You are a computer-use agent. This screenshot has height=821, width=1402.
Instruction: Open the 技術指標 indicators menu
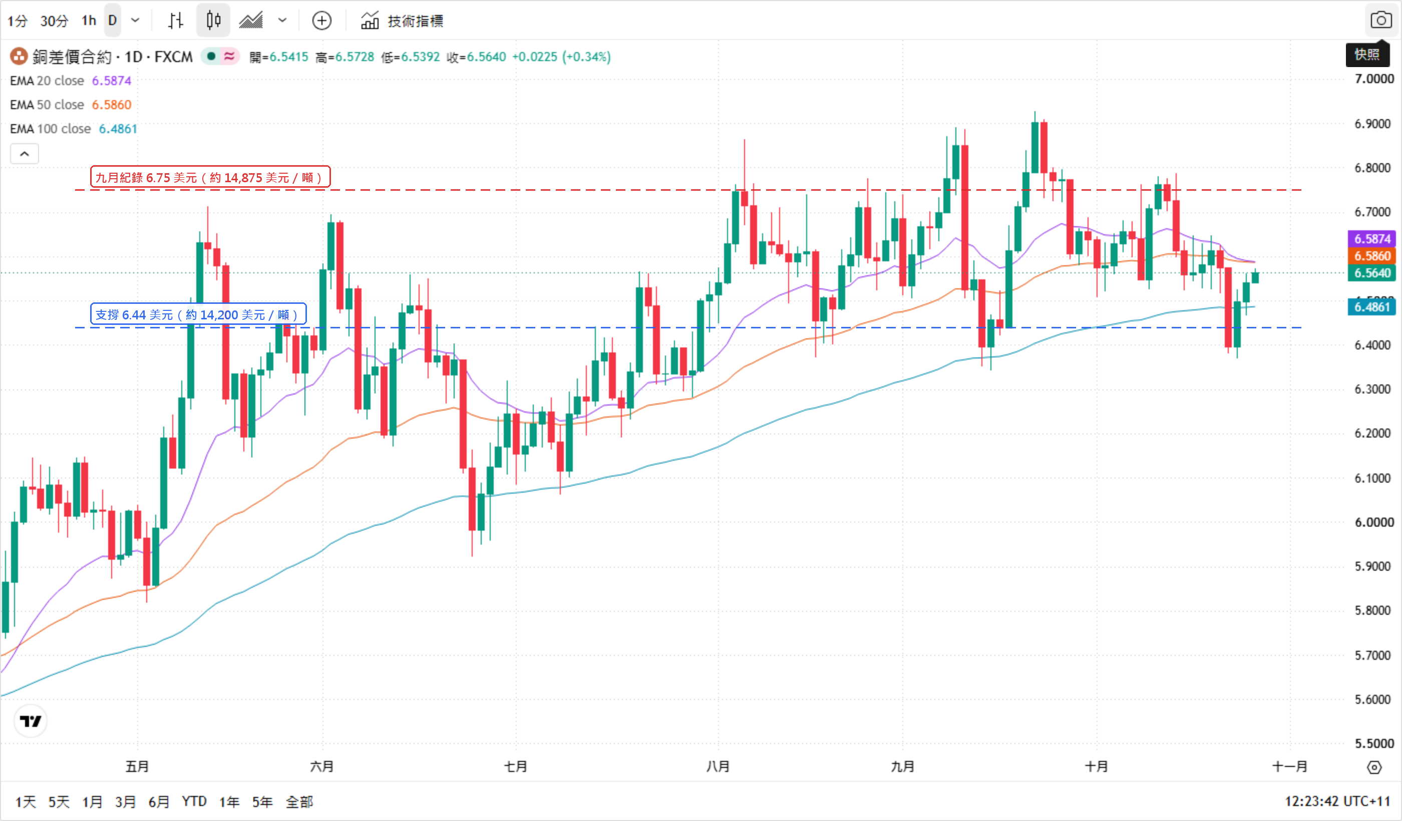(x=402, y=21)
